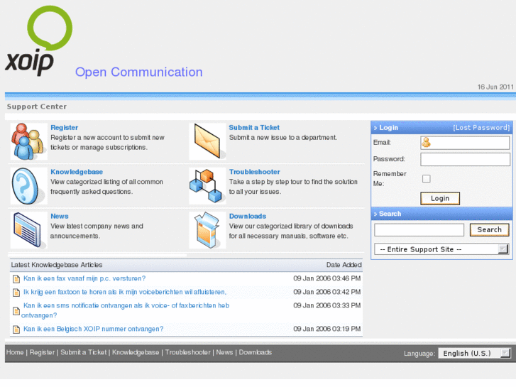The width and height of the screenshot is (516, 387).
Task: Click document icon beside sms notificatie article
Action: (16, 311)
